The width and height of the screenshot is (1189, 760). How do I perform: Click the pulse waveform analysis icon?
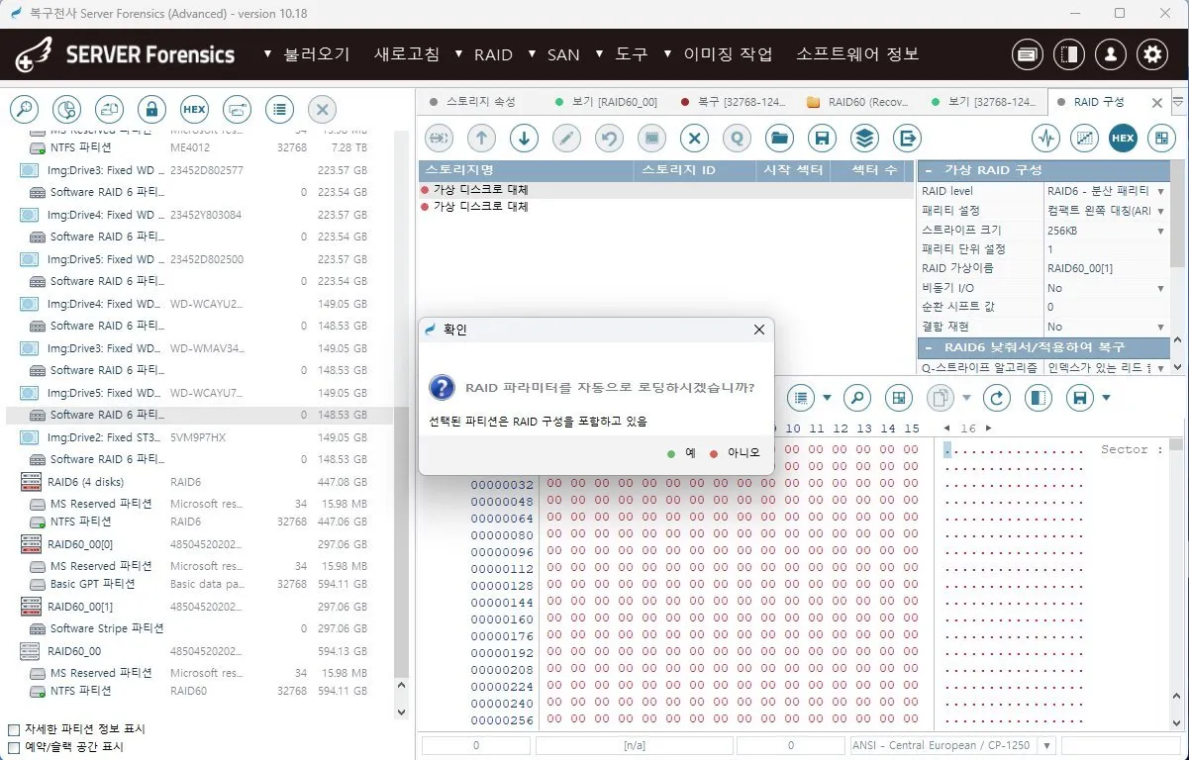1046,139
